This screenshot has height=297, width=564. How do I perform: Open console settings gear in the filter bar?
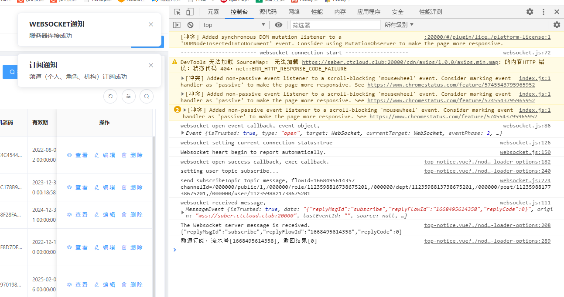tap(557, 25)
